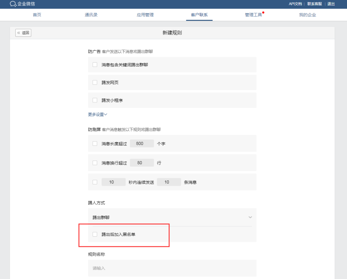
Task: Go to 我的企业 tab
Action: (x=307, y=15)
